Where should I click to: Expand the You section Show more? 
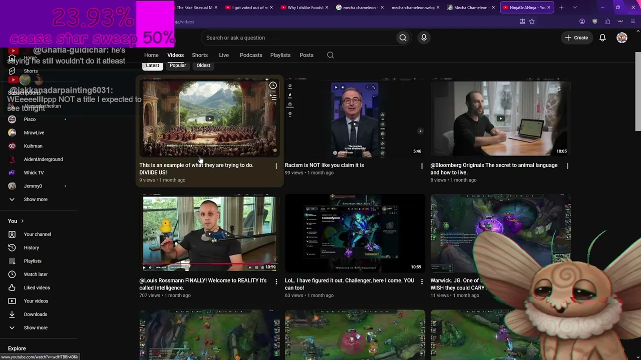click(36, 328)
